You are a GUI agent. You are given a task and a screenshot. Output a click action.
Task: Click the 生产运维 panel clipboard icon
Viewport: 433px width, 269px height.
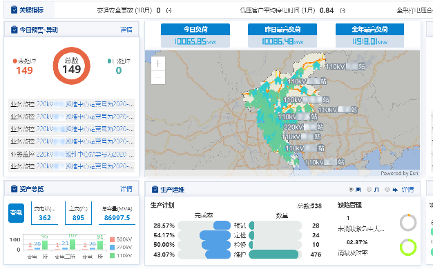[155, 190]
